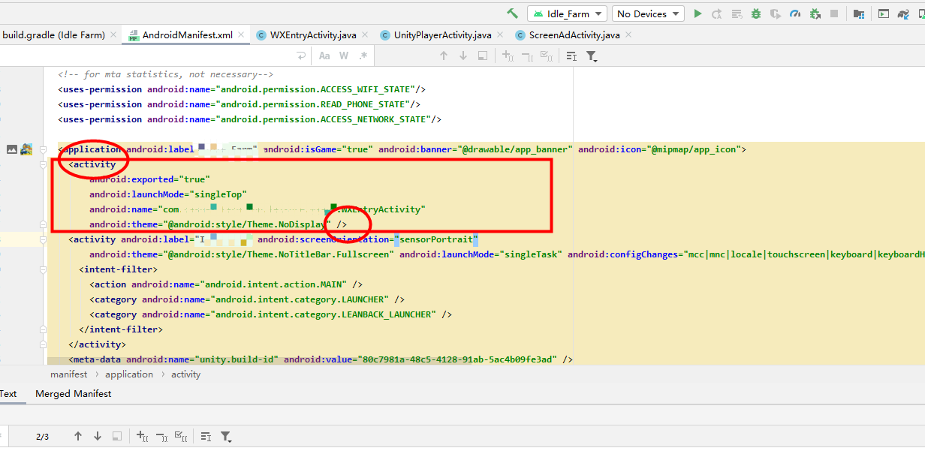Collapse the intent-filter fold marker
Viewport: 925px width, 475px height.
point(43,269)
